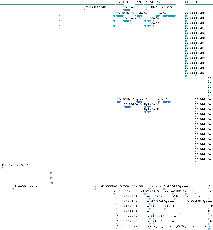Click transcript CG34417-RT
The height and width of the screenshot is (230, 213).
(x=195, y=48)
